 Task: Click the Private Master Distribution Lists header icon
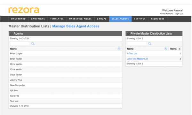click(x=128, y=33)
